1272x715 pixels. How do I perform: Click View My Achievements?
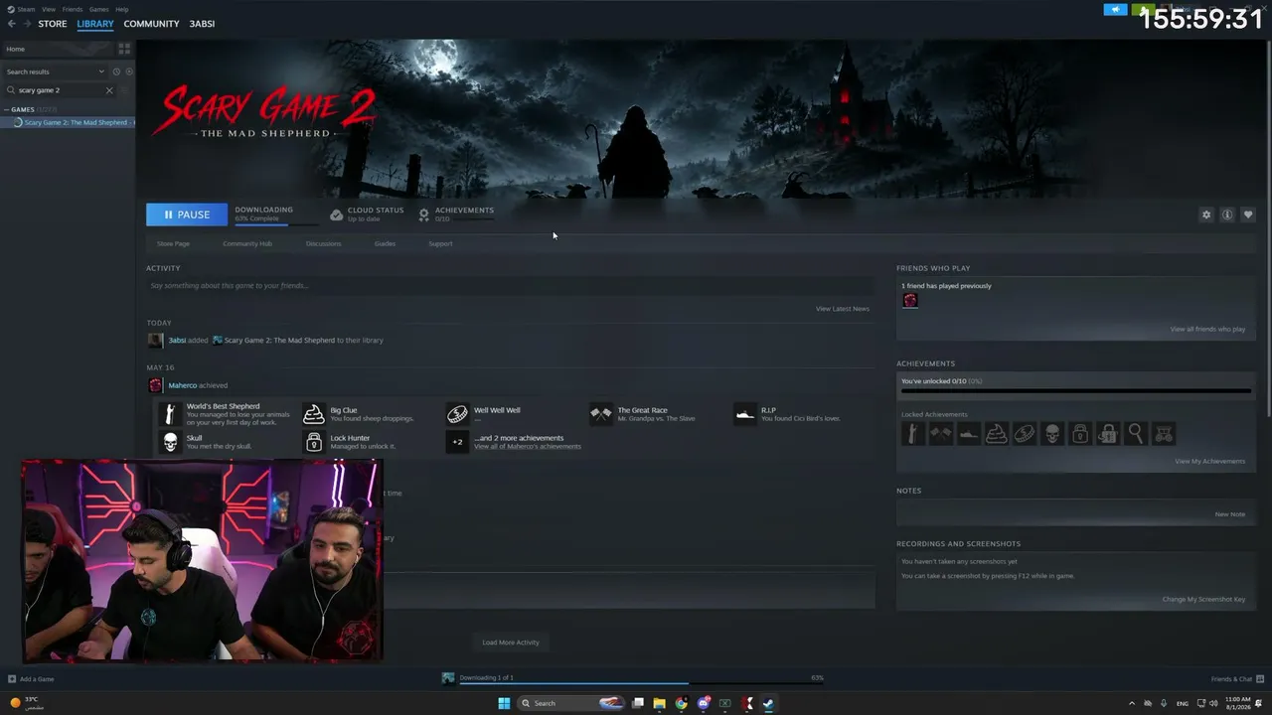coord(1209,461)
